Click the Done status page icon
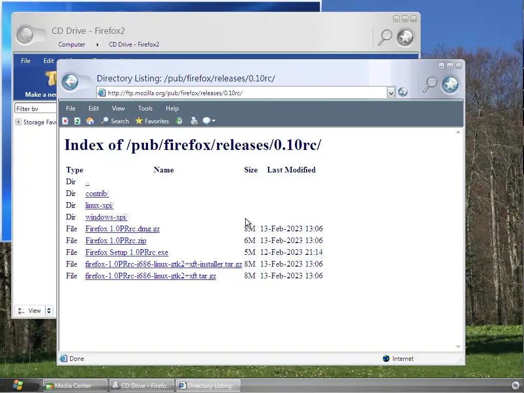524x393 pixels. tap(63, 359)
